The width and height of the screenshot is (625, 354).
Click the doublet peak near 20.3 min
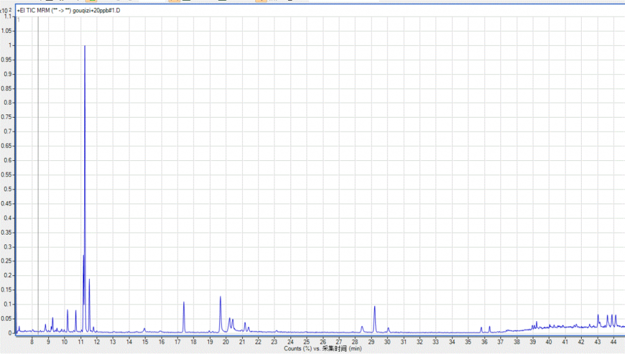(230, 319)
